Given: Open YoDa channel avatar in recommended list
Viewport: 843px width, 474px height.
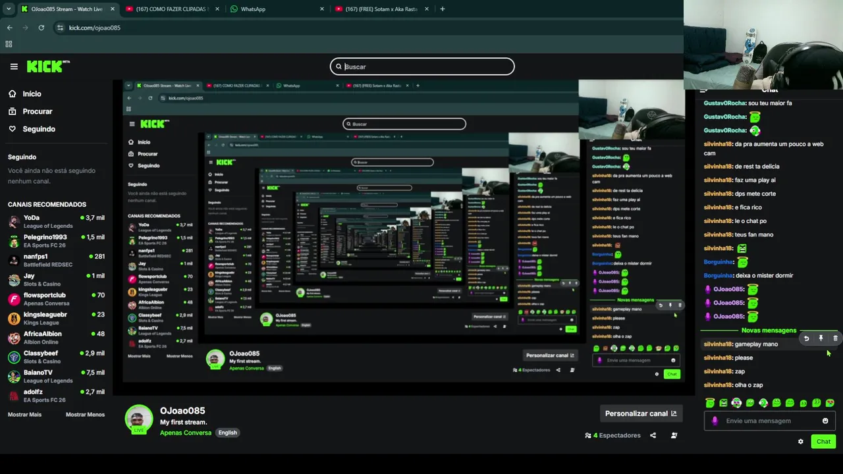Looking at the screenshot, I should pos(14,222).
